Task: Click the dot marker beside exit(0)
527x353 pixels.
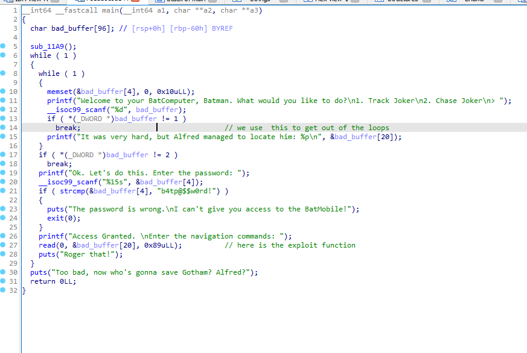Action: 4,218
